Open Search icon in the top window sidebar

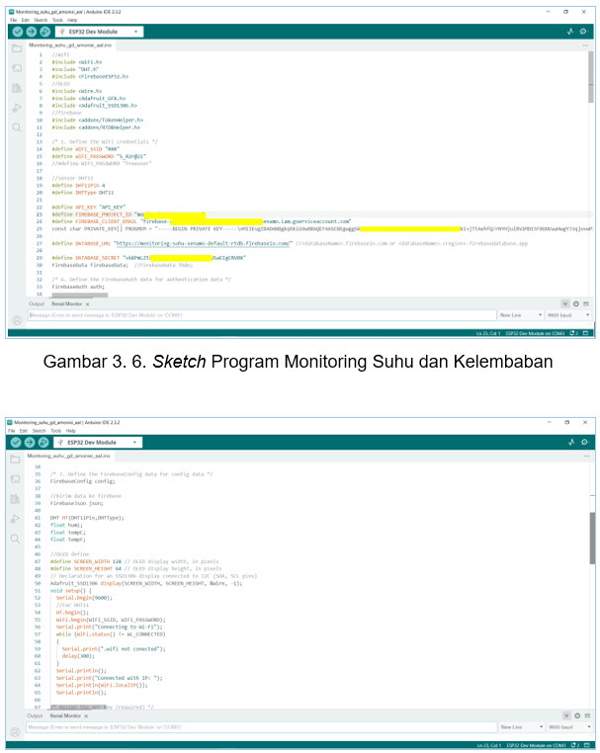[17, 127]
